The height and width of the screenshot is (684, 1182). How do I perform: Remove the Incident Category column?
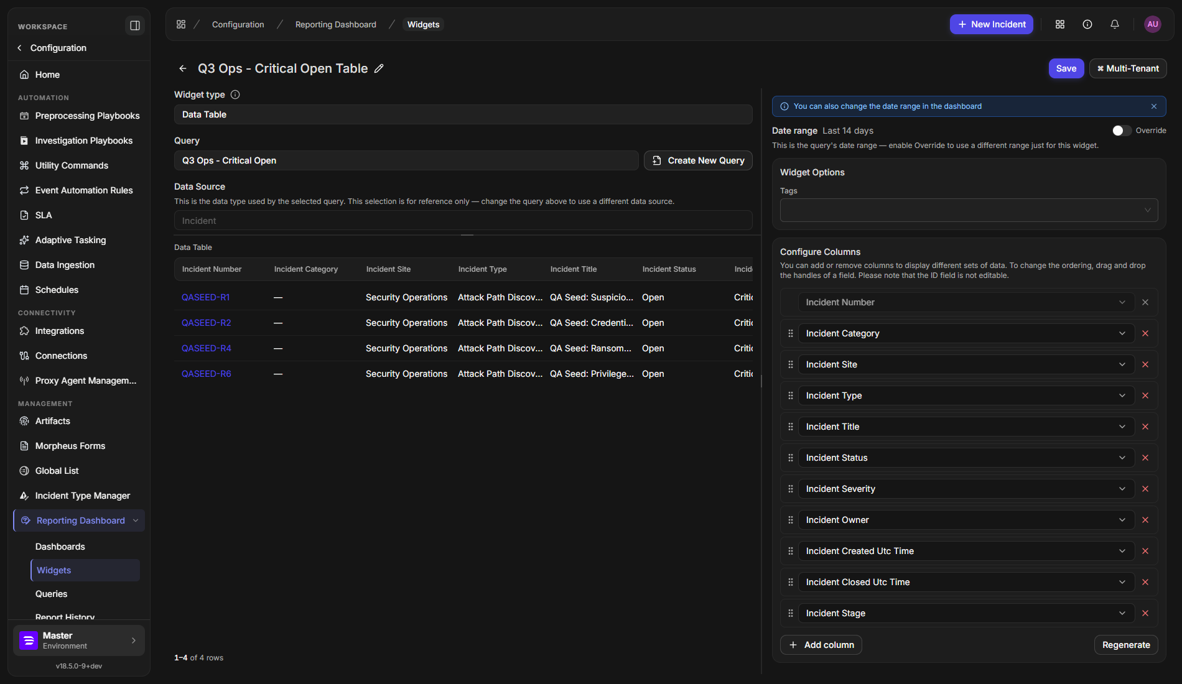click(x=1145, y=333)
